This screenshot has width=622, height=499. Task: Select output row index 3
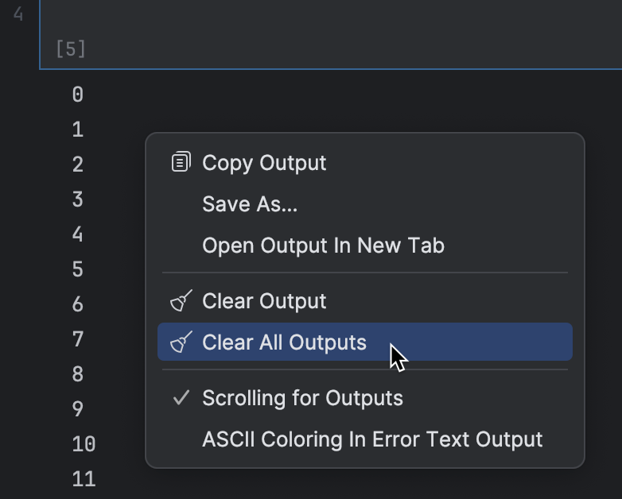pos(78,199)
